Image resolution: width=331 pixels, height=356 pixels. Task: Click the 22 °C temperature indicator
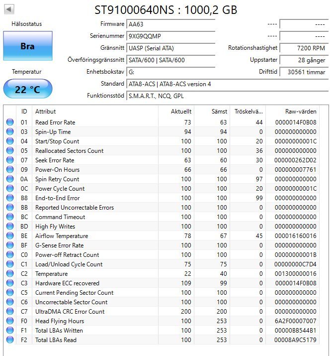[x=27, y=89]
